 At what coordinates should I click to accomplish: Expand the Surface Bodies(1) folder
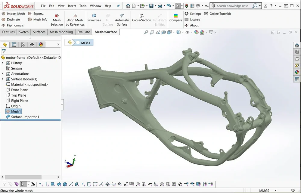pyautogui.click(x=3, y=79)
